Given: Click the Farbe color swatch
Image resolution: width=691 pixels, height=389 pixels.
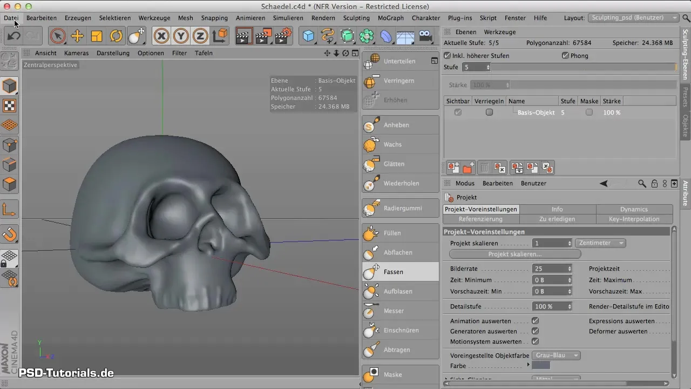Looking at the screenshot, I should click(x=541, y=366).
